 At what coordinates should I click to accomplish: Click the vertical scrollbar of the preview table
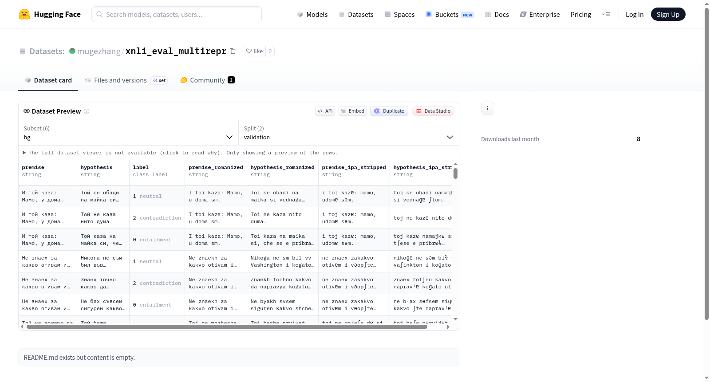tap(455, 173)
